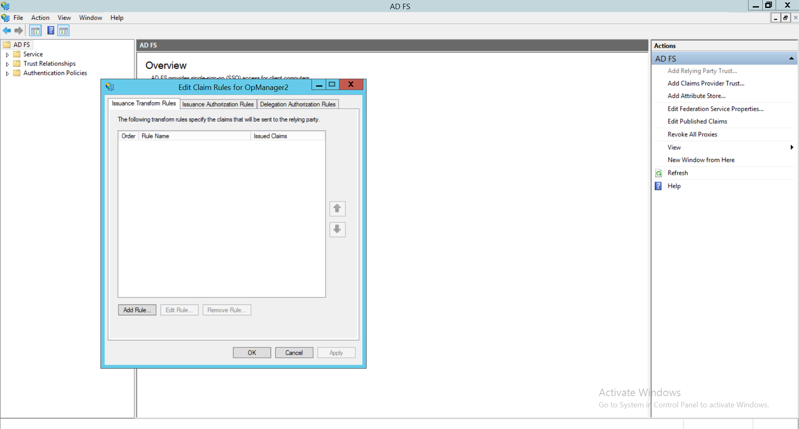Expand the Service tree node
Screen dimensions: 799x429
(8, 54)
